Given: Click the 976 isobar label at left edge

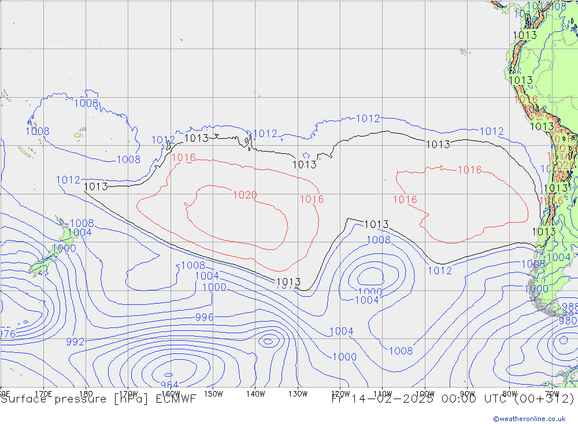Looking at the screenshot, I should [8, 334].
